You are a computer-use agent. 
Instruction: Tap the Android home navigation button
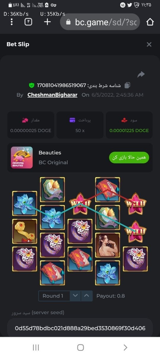pos(80,347)
